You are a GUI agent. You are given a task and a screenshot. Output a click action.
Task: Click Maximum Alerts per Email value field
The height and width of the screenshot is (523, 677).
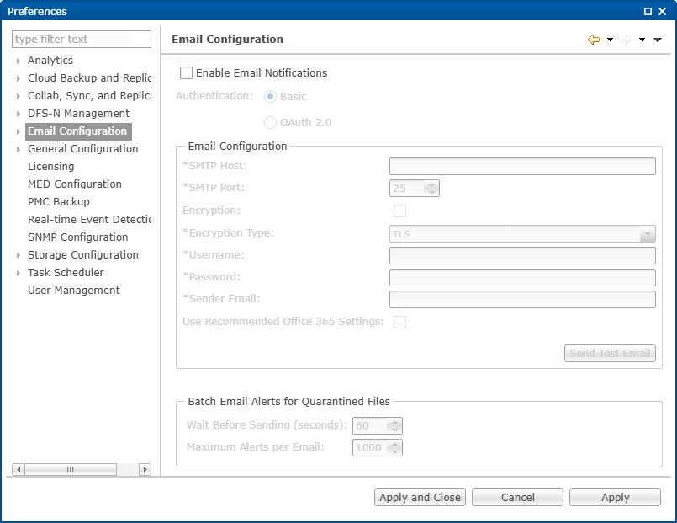(x=369, y=448)
